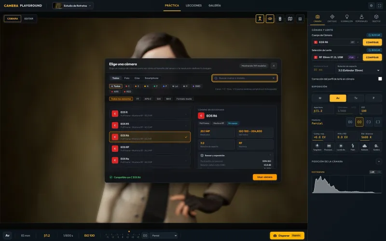The image size is (386, 241).
Task: Open the Parcial dropdown in bottom bar
Action: point(164,236)
